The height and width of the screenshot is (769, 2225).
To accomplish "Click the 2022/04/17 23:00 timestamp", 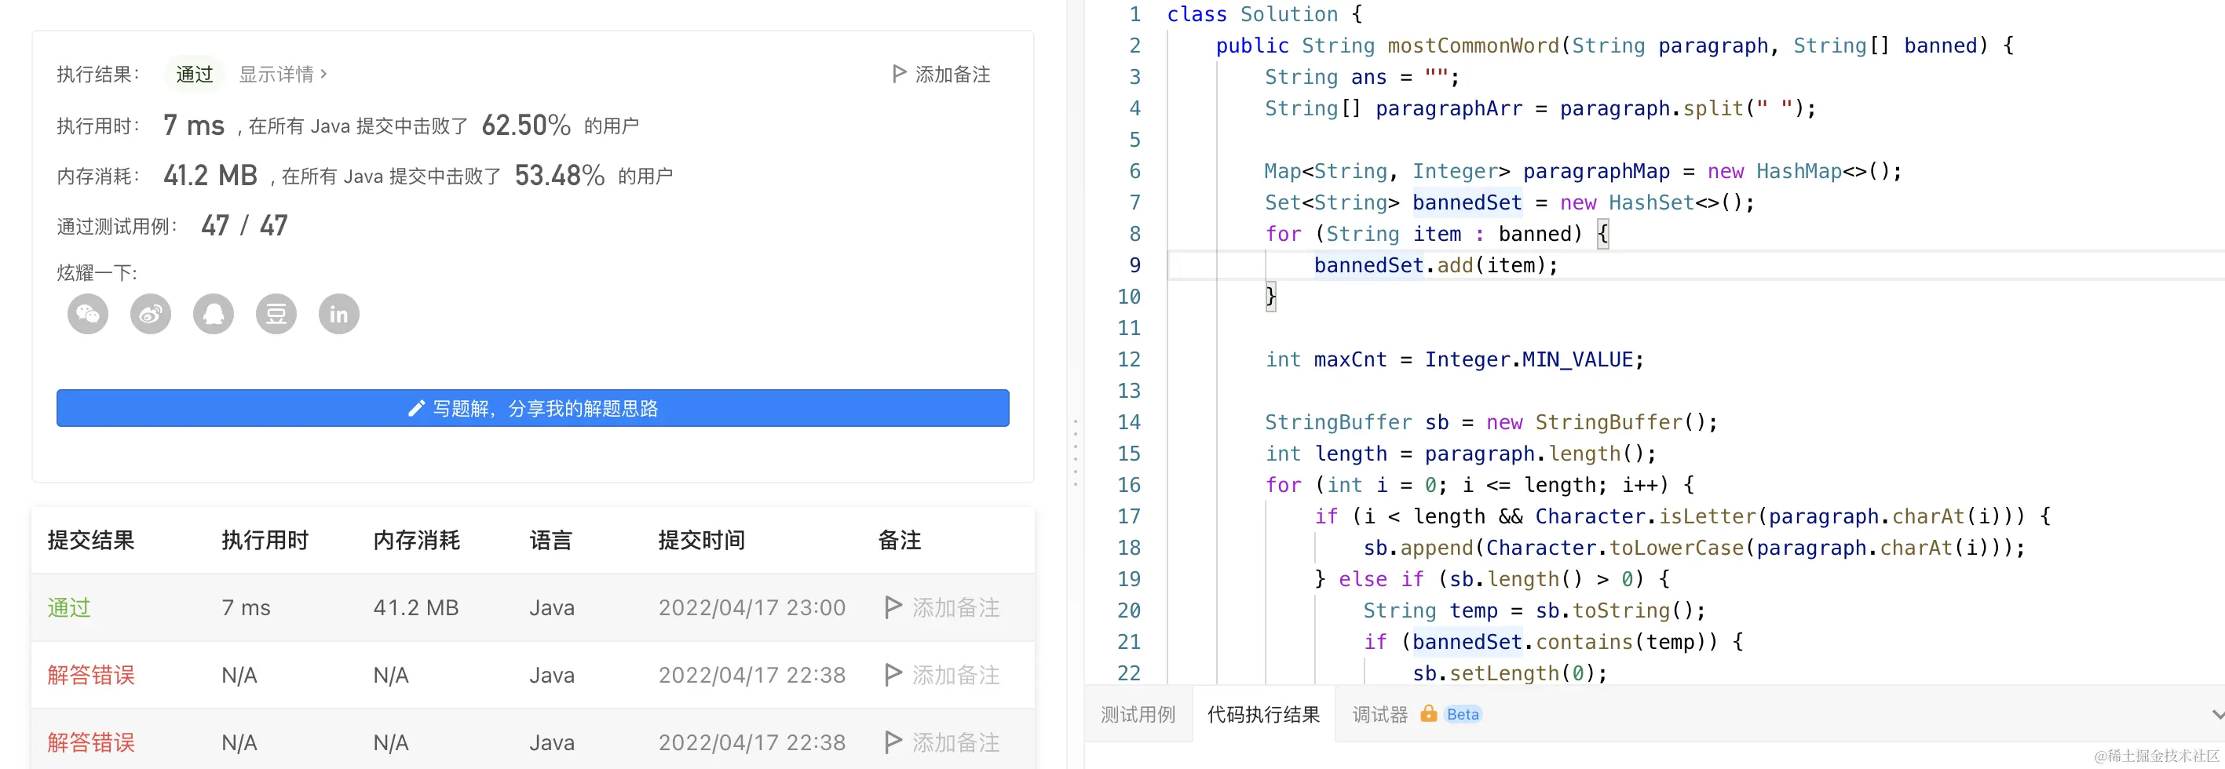I will click(751, 607).
